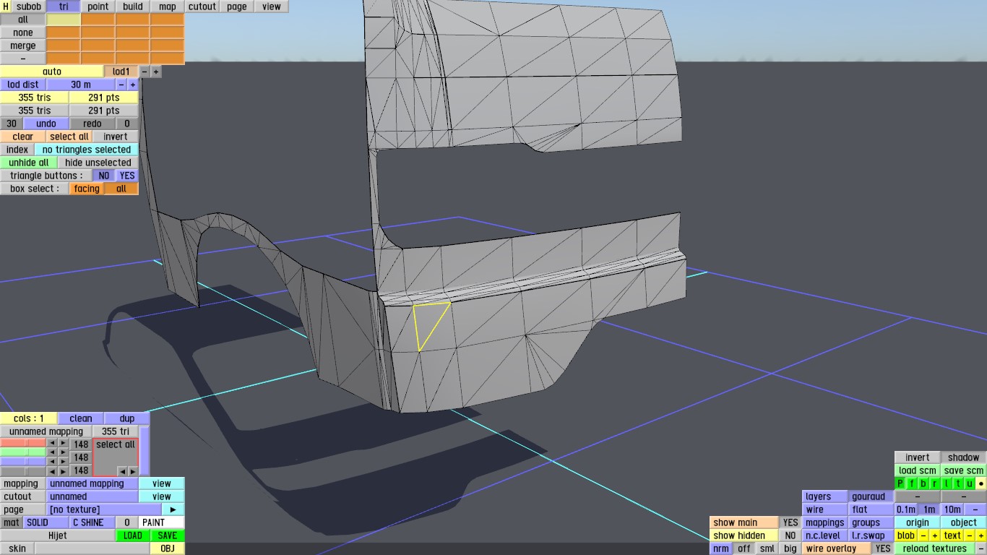987x555 pixels.
Task: Open the page tab in top bar
Action: [236, 7]
